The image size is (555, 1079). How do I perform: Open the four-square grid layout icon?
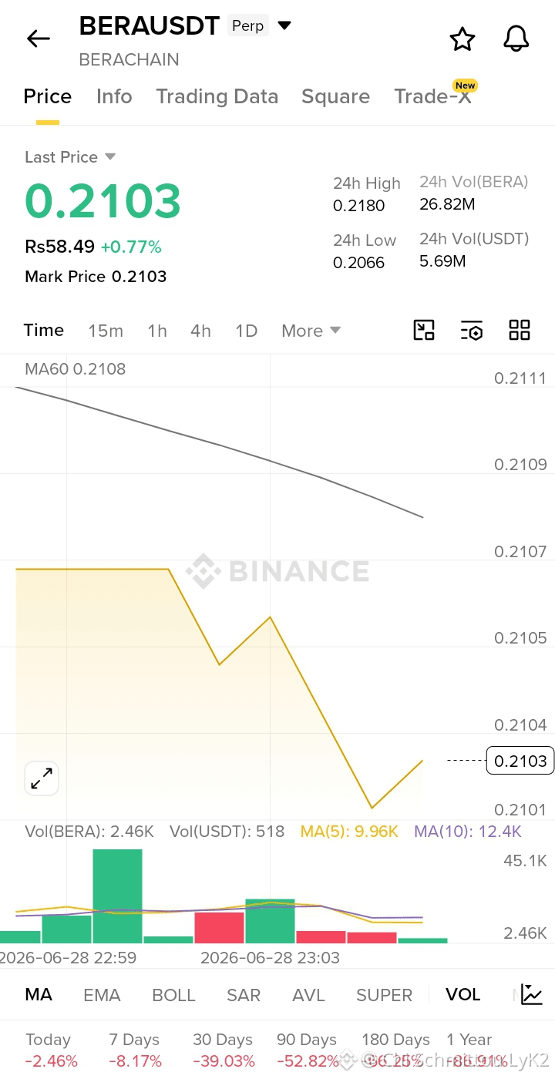click(520, 330)
